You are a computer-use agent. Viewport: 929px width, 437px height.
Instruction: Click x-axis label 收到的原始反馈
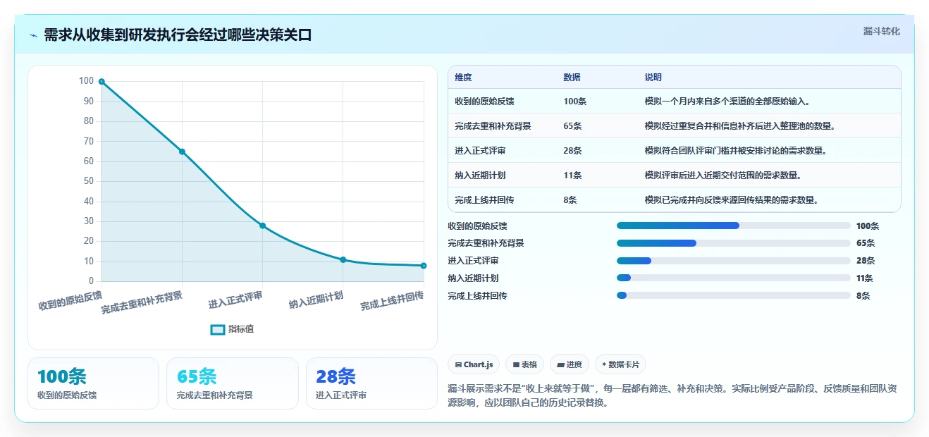tap(70, 300)
